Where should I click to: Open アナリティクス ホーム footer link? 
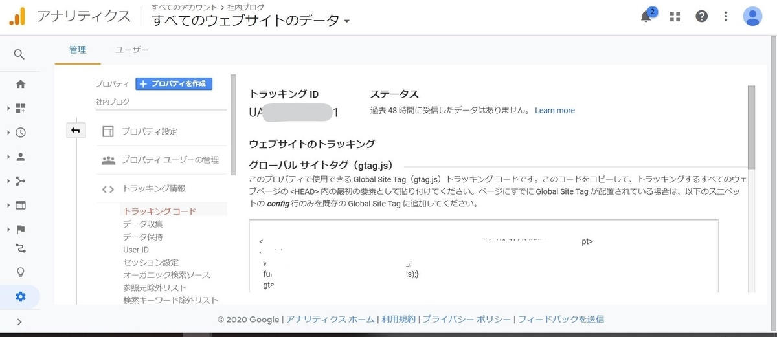pos(330,320)
